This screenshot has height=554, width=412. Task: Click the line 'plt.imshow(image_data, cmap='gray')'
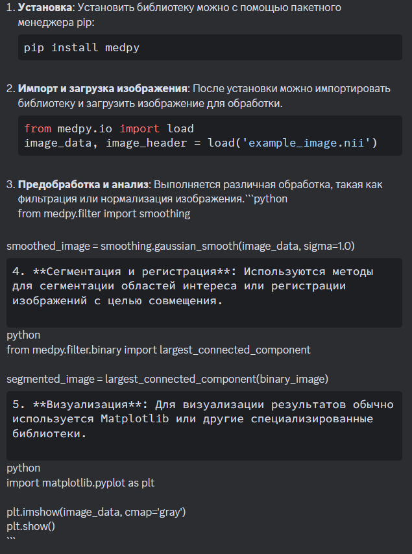(x=96, y=512)
